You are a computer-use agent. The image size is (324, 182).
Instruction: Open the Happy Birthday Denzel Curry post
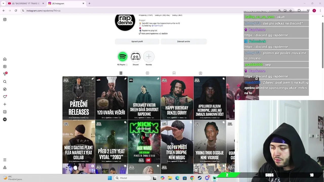[177, 98]
